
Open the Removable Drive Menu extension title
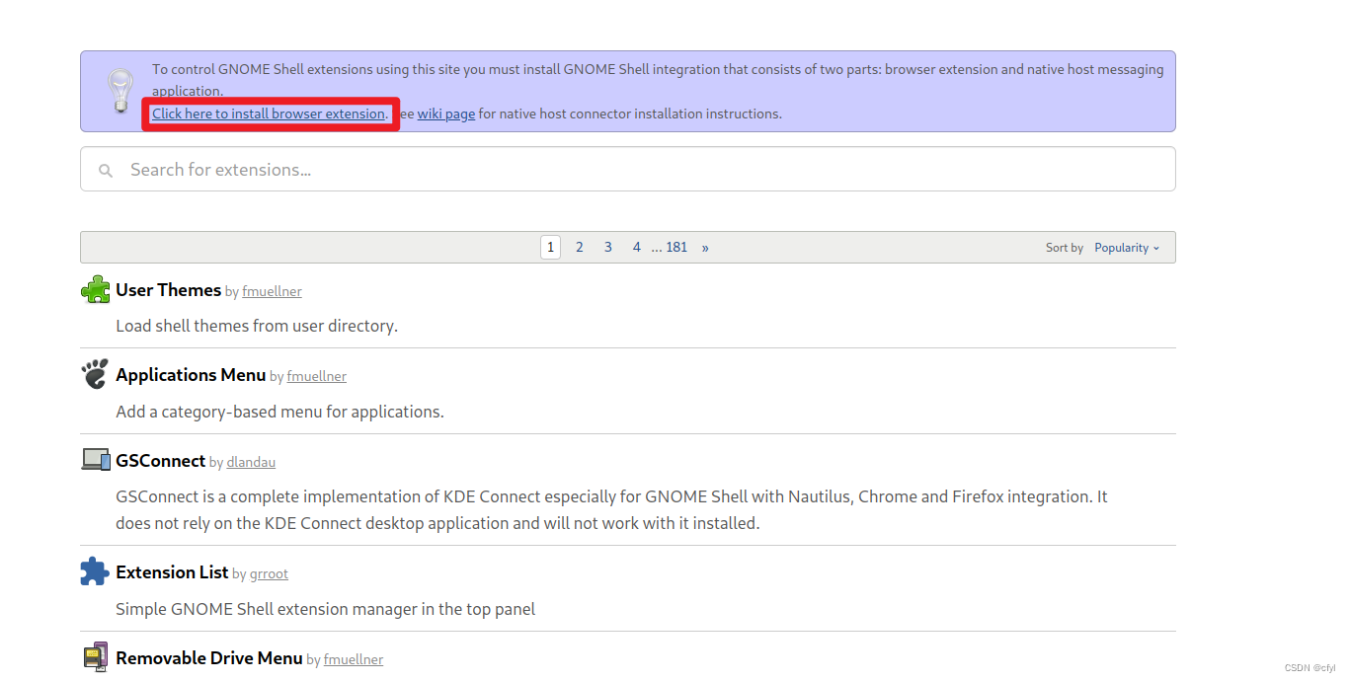209,657
